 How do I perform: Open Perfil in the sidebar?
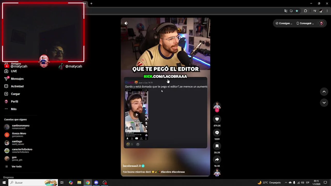point(11,102)
